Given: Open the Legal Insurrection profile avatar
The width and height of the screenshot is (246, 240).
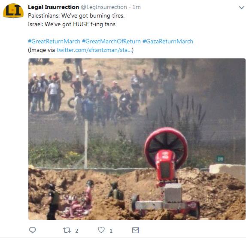Looking at the screenshot, I should click(13, 11).
